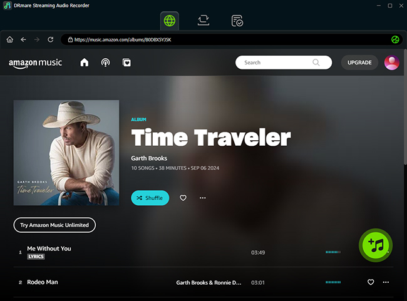Open Garth Brooks & Ronnie D... link
This screenshot has width=407, height=301.
pyautogui.click(x=209, y=283)
